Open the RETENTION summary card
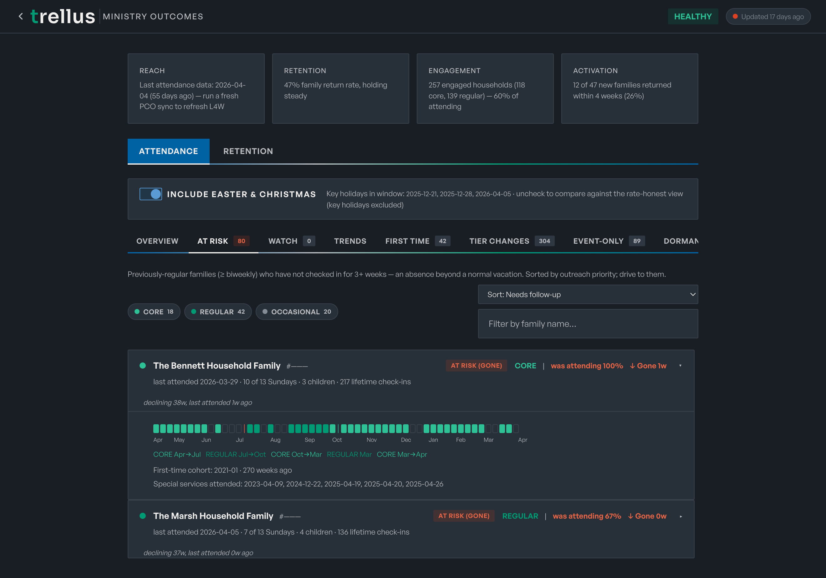Screen dimensions: 826x578 point(341,89)
